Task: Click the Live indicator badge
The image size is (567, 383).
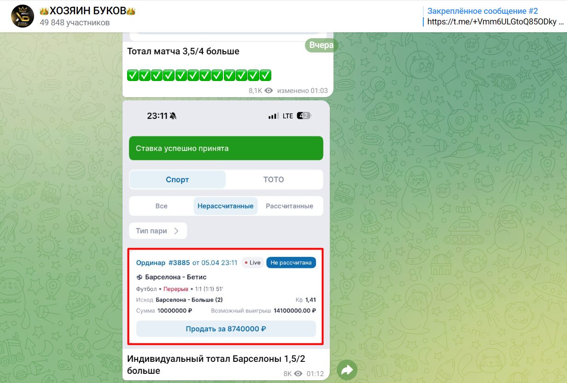Action: pos(252,263)
